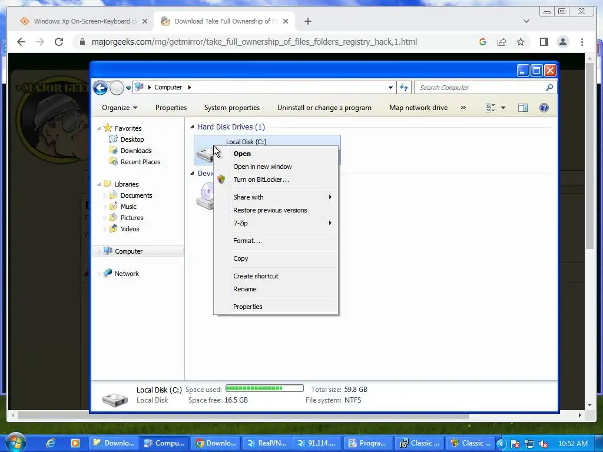Image resolution: width=603 pixels, height=452 pixels.
Task: Select Music library
Action: click(x=128, y=207)
